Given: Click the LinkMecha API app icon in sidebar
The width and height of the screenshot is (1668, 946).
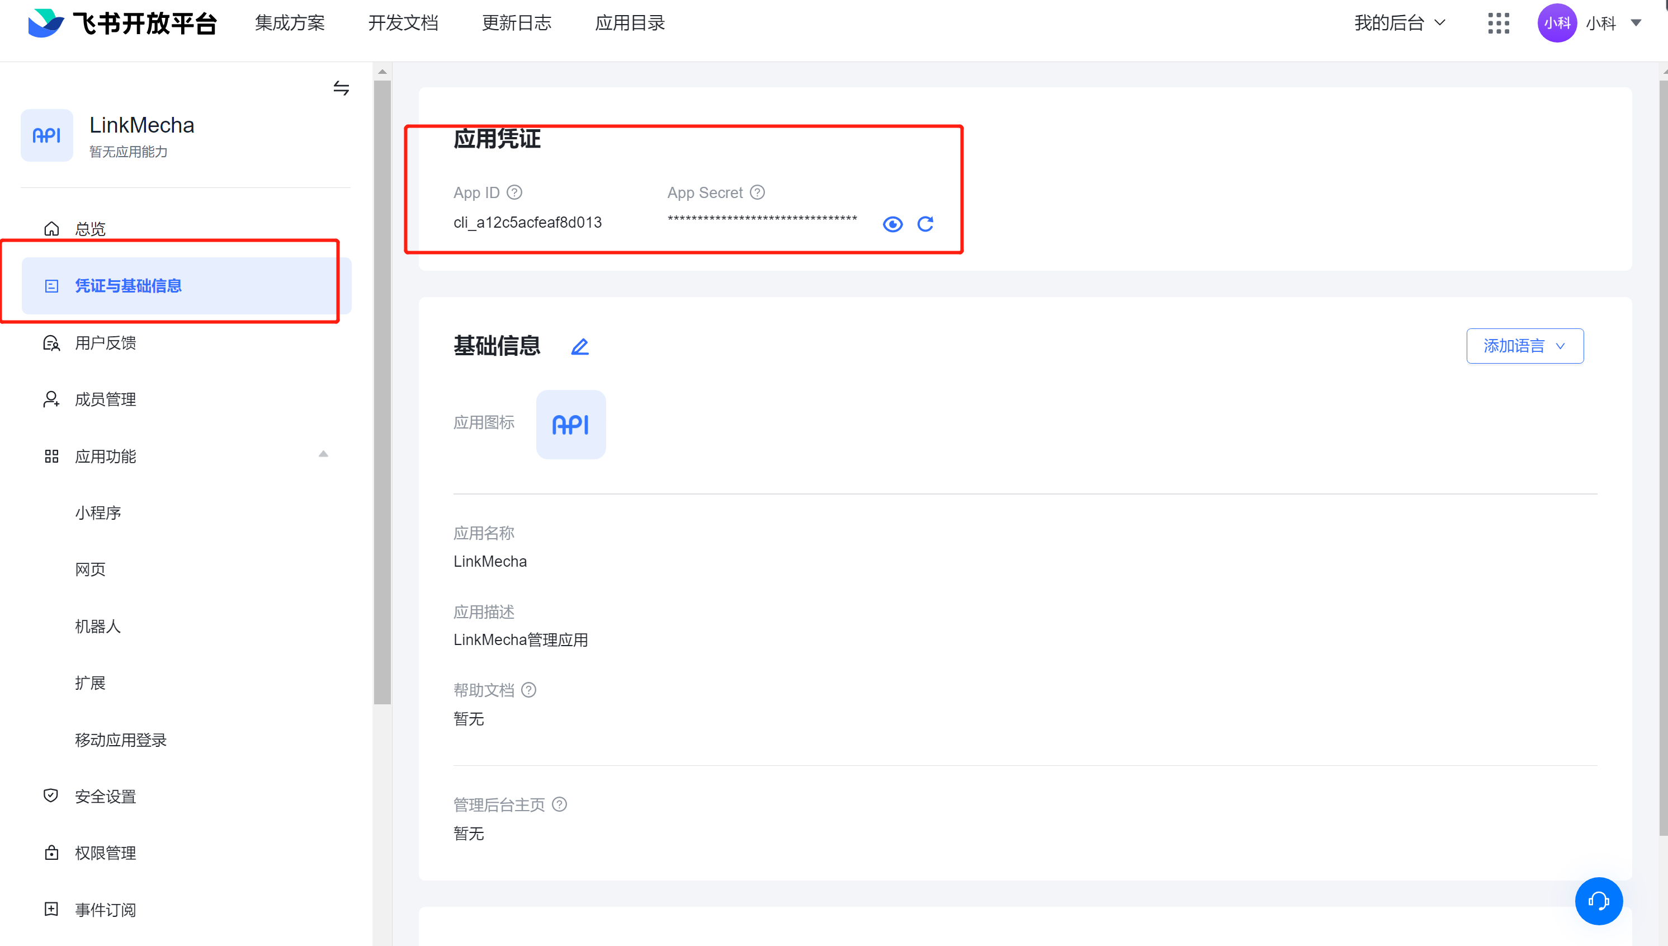Looking at the screenshot, I should (x=47, y=135).
